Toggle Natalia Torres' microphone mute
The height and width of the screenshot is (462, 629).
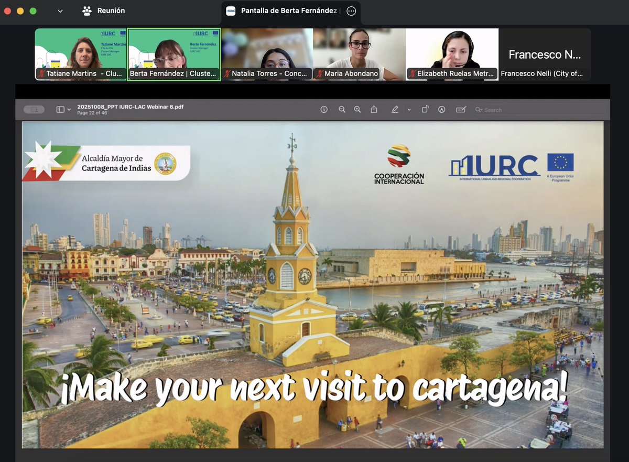tap(227, 74)
